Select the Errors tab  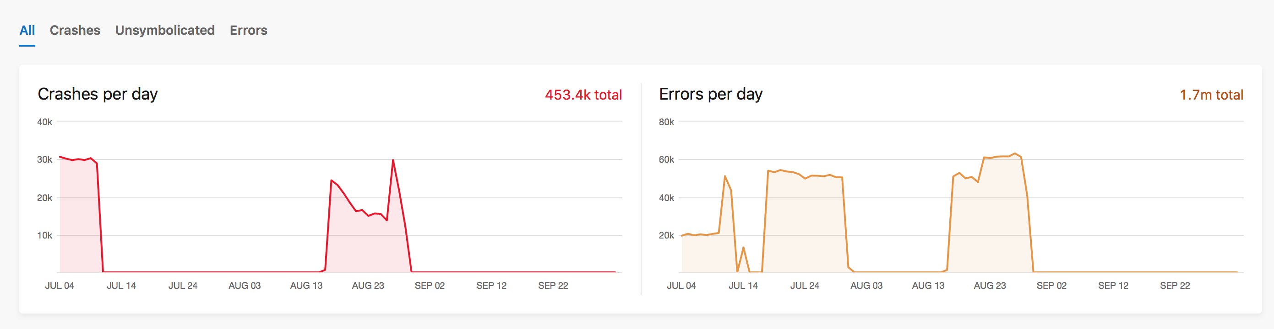click(x=248, y=30)
